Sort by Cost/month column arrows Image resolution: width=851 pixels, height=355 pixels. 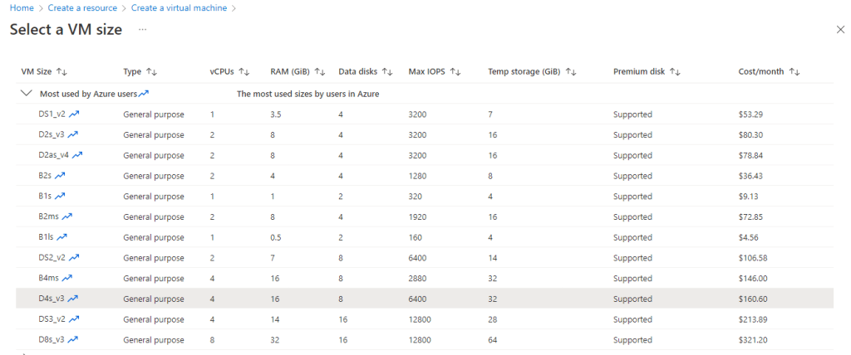(x=794, y=72)
